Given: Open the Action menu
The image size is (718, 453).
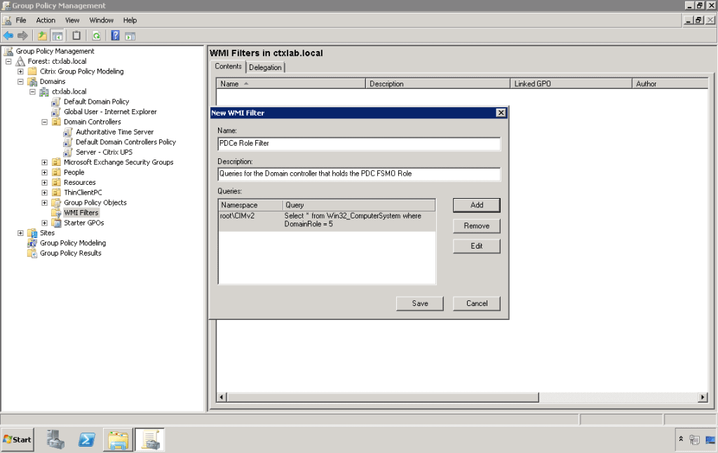Looking at the screenshot, I should 45,20.
